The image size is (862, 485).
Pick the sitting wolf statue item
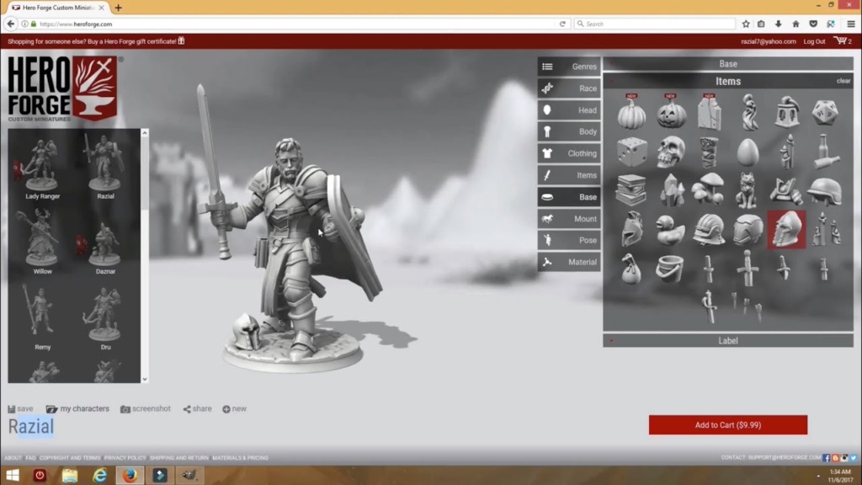748,190
